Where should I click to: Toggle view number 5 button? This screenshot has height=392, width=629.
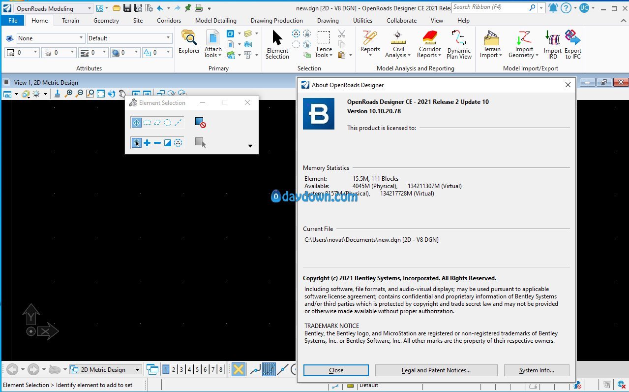[197, 369]
